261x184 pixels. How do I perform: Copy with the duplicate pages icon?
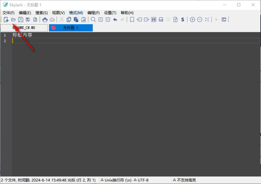coord(69,20)
